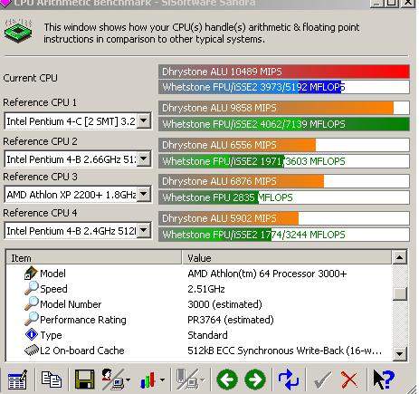Viewport: 419px width, 394px height.
Task: Click the Reference CPU 4 label
Action: click(40, 213)
